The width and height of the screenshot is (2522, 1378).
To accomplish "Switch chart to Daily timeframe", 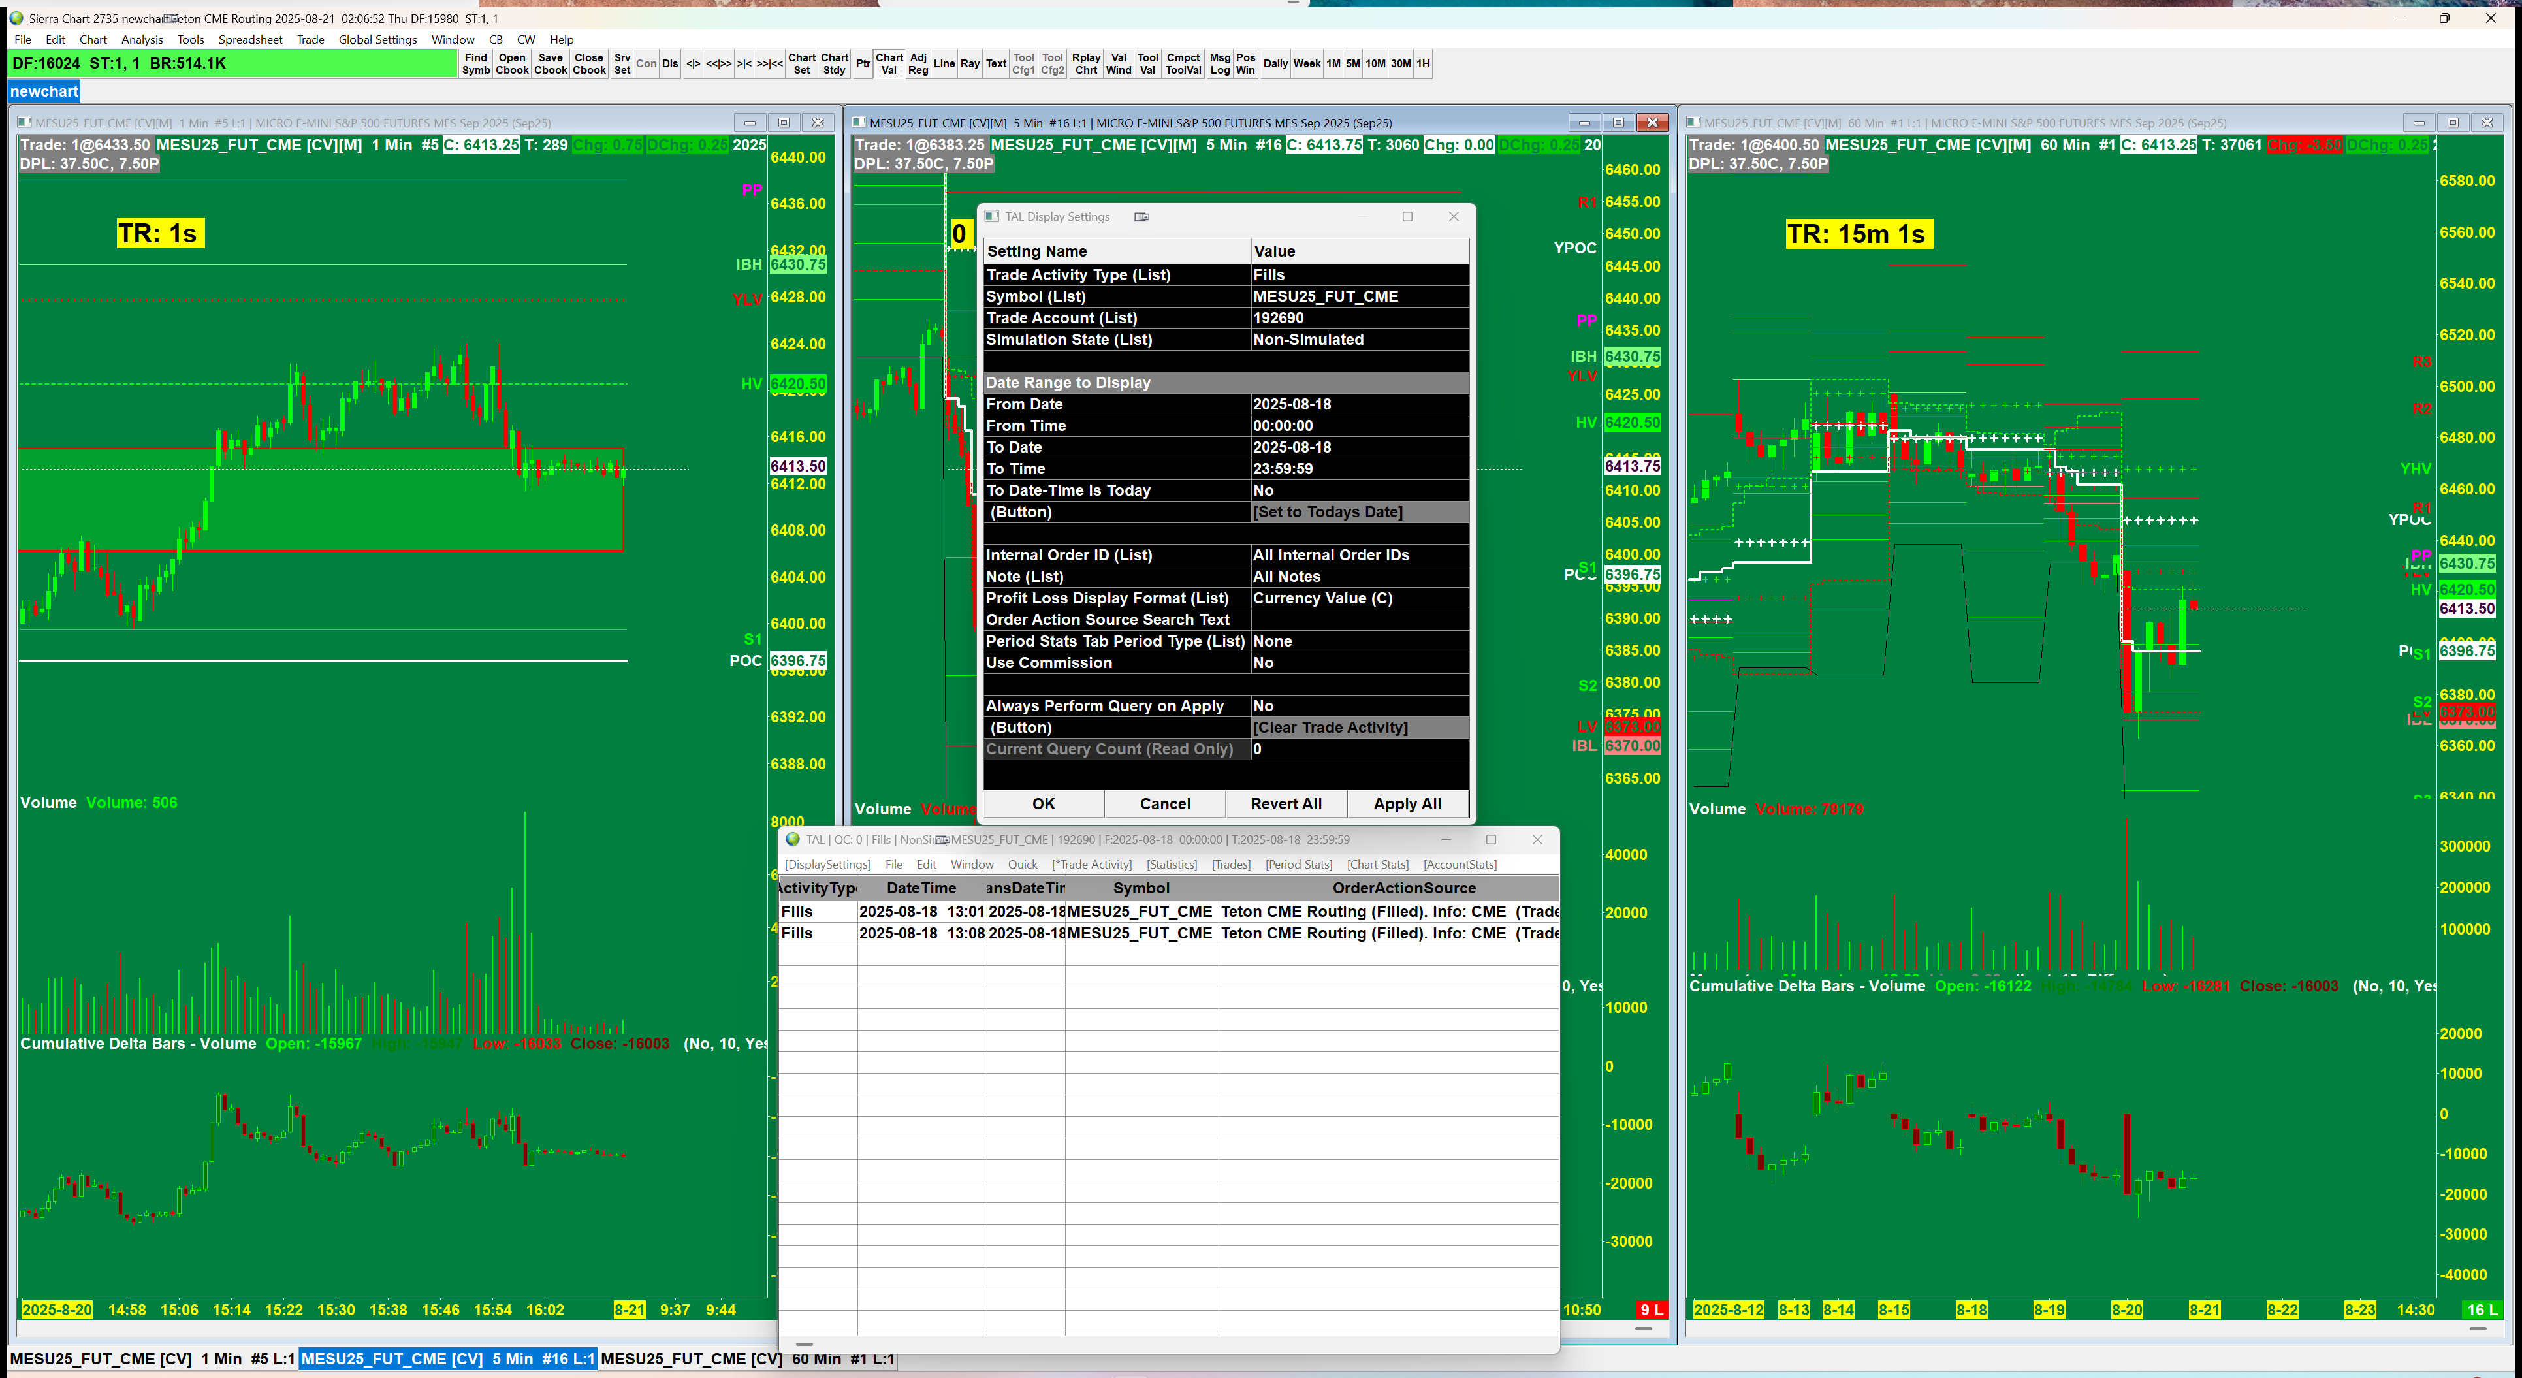I will 1275,63.
